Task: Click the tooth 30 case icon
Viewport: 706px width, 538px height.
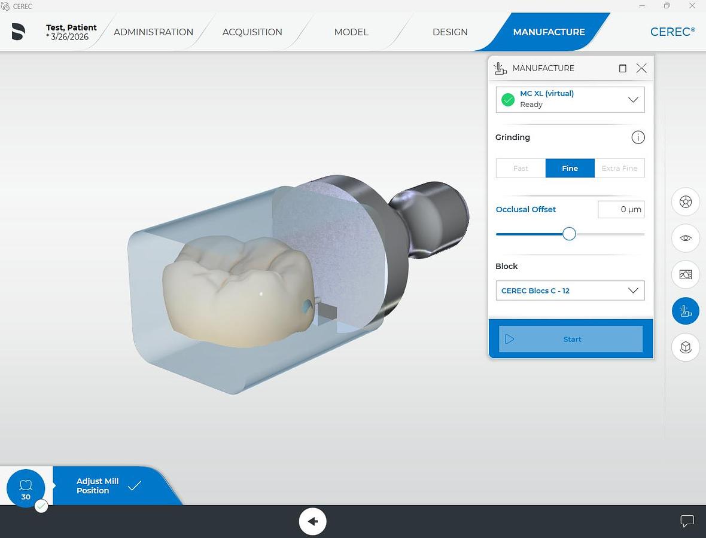Action: (x=26, y=488)
